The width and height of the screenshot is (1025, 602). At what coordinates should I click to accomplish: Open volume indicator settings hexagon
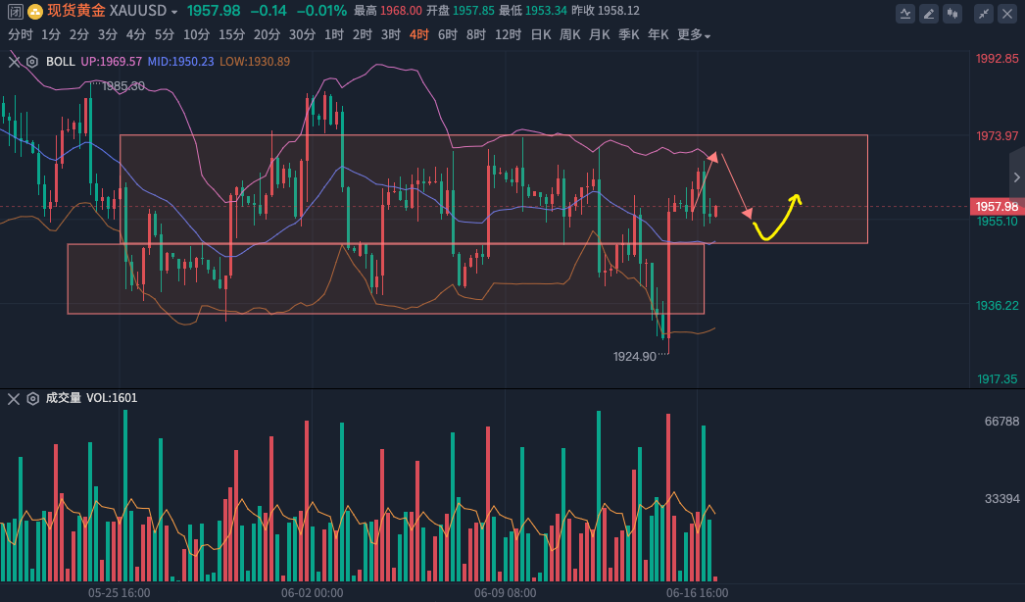pos(32,398)
